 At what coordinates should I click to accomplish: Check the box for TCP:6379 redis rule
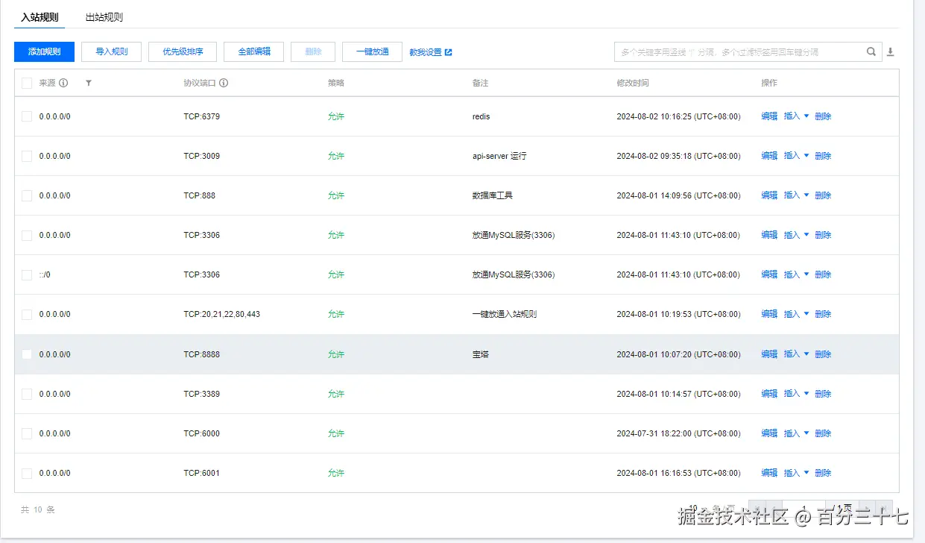tap(27, 116)
